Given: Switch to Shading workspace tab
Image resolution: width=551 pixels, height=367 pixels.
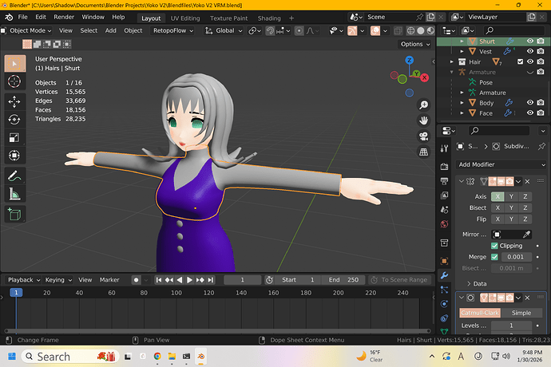Looking at the screenshot, I should click(x=269, y=18).
